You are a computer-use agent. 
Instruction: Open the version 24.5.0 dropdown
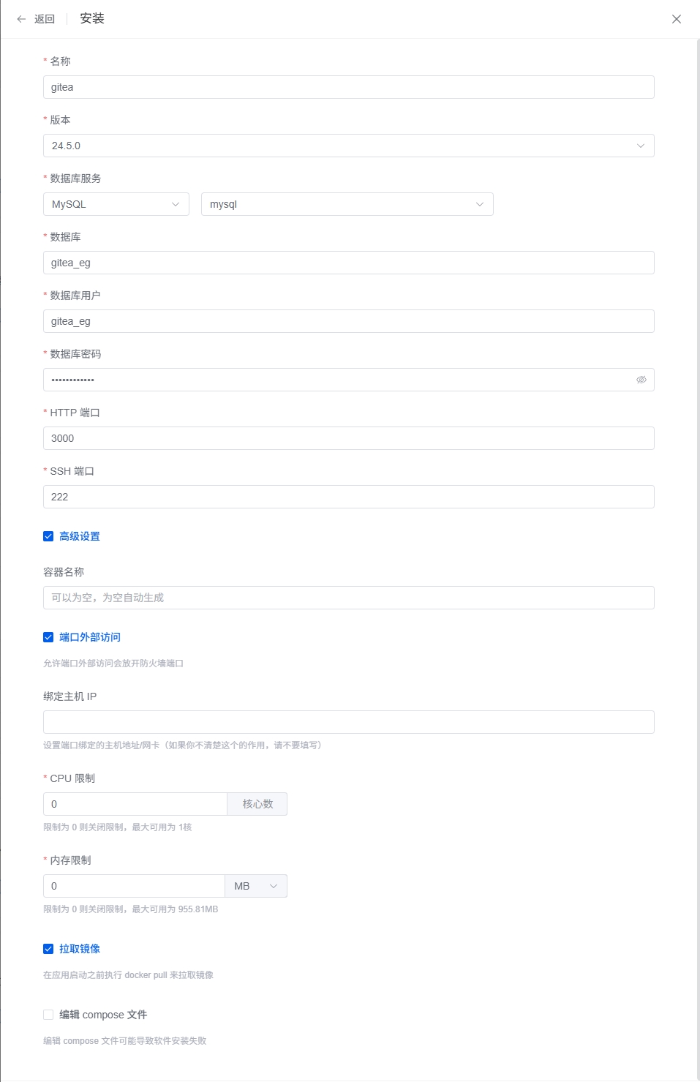pos(348,146)
